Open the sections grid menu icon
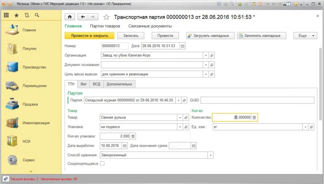The height and width of the screenshot is (184, 324). [6, 15]
